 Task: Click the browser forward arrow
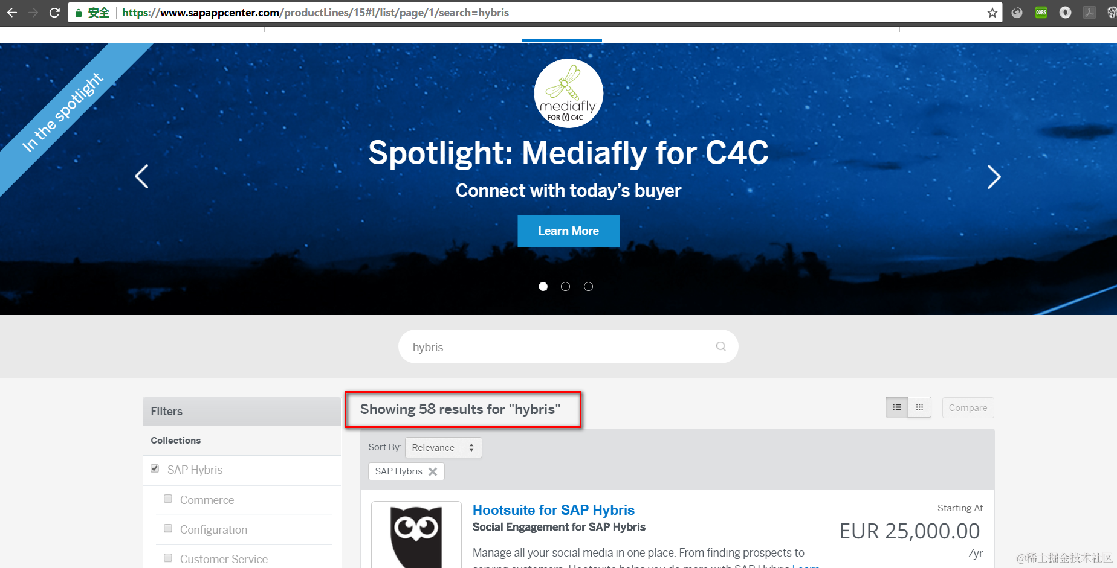tap(33, 12)
